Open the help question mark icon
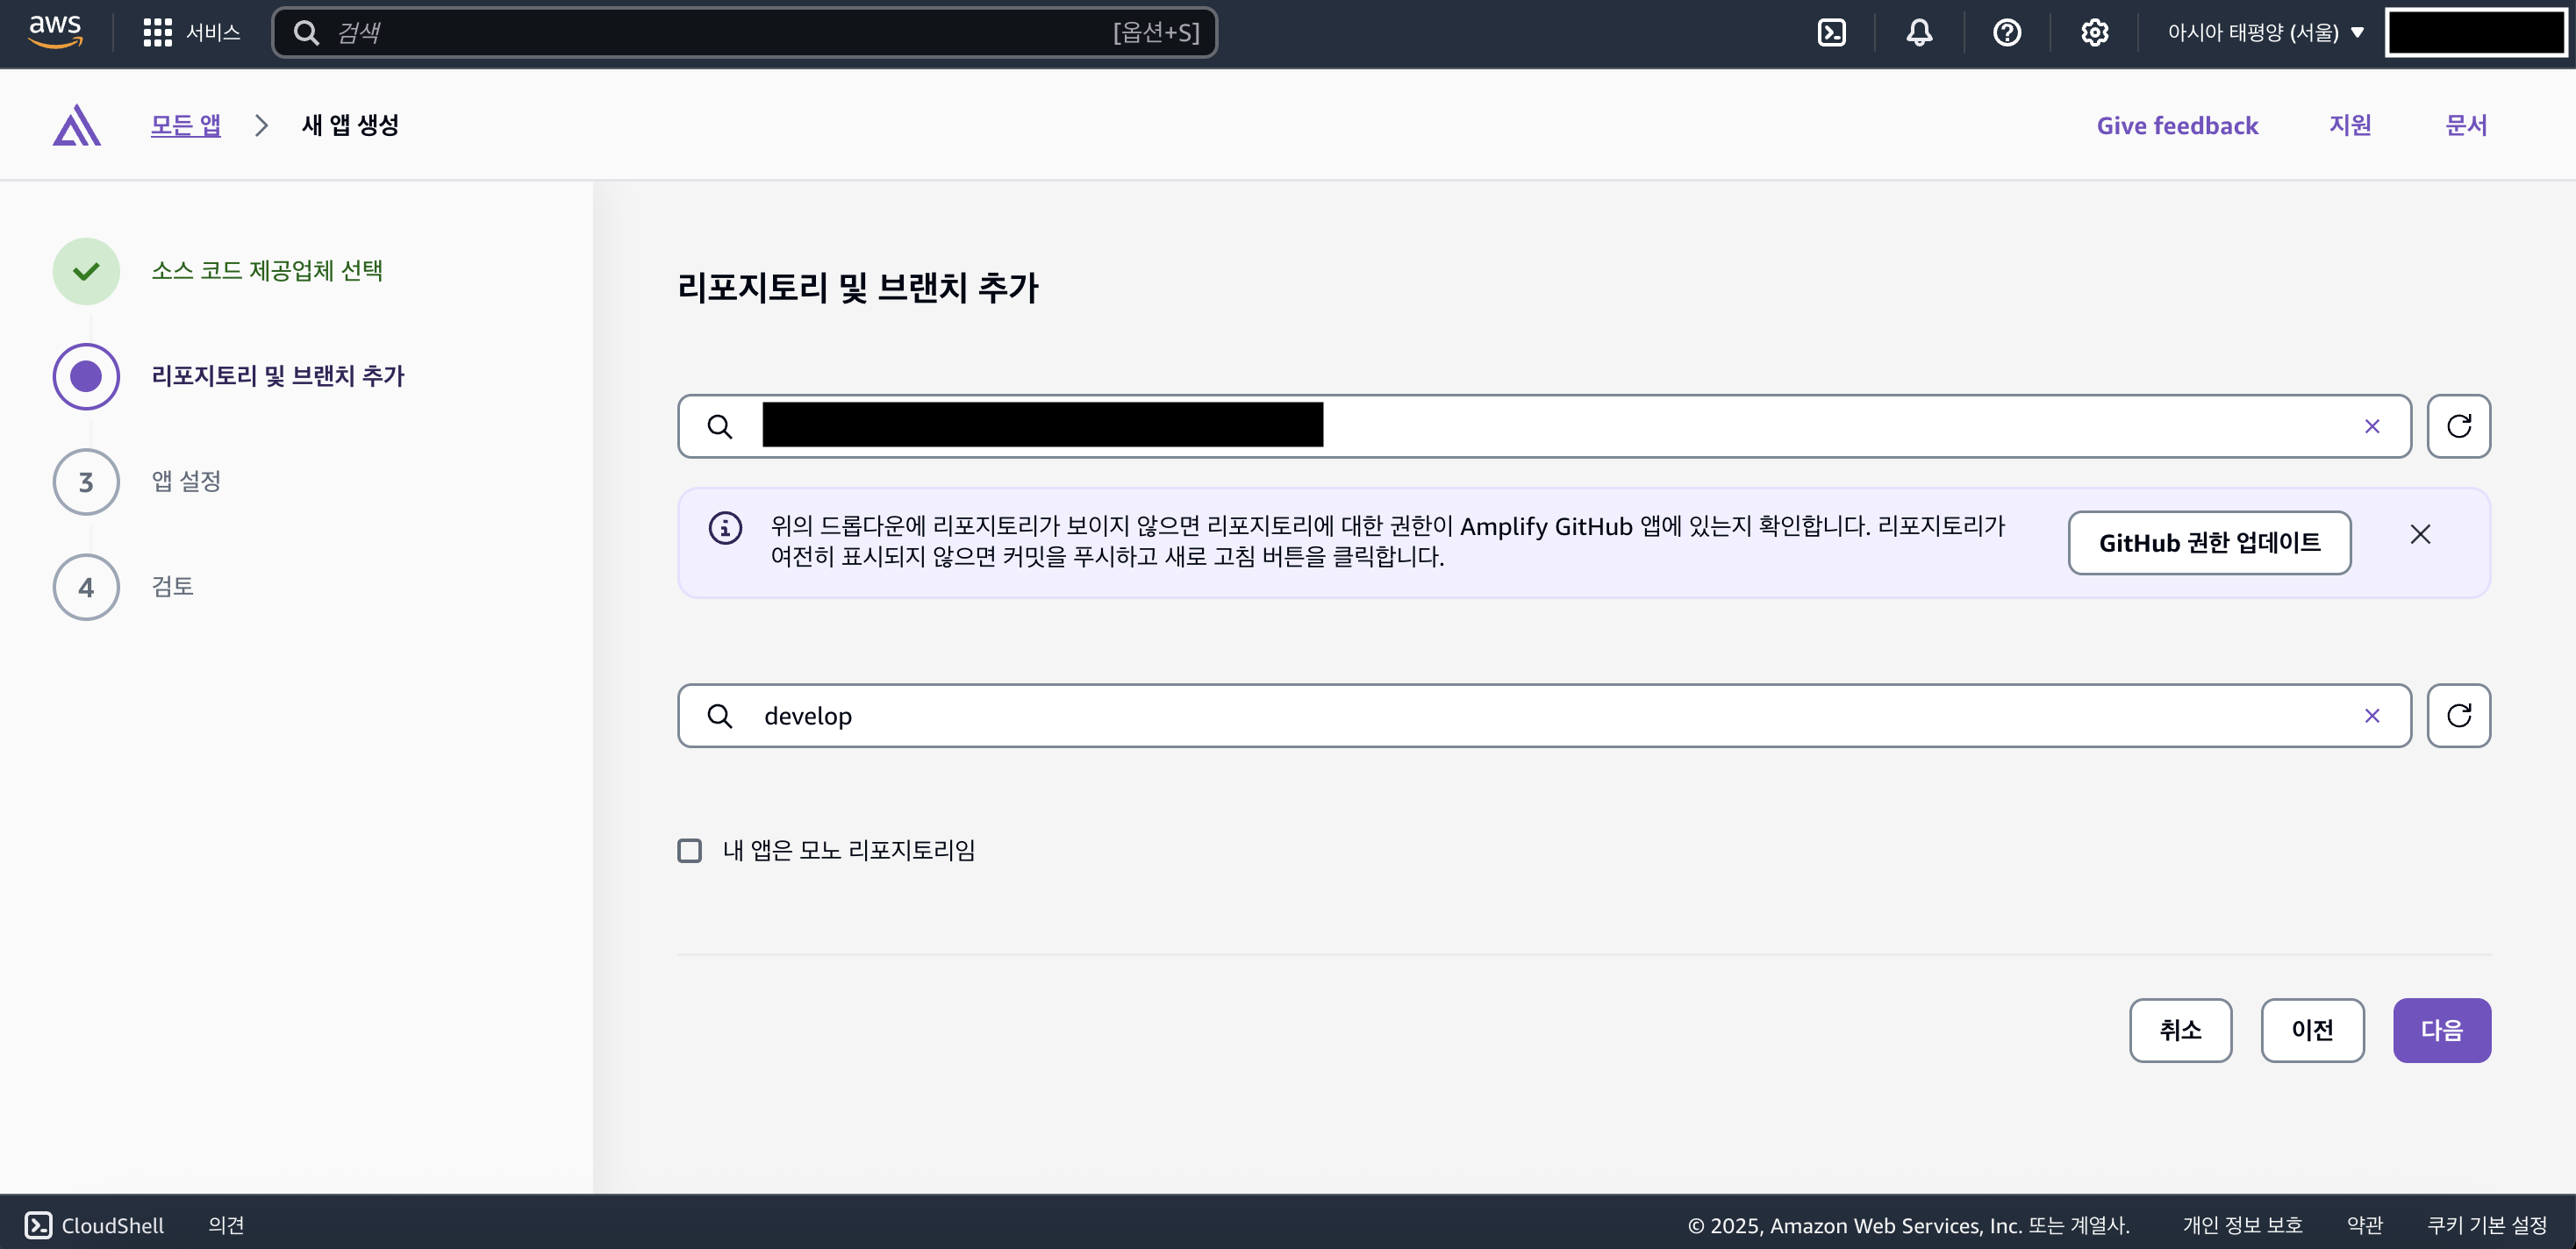 (x=2007, y=31)
